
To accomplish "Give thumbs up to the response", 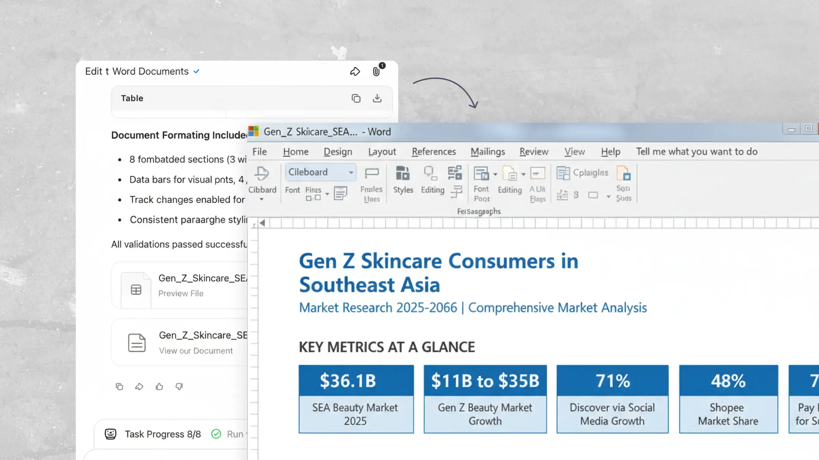I will click(x=159, y=386).
